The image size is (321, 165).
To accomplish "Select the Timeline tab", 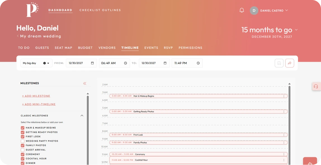I will tap(130, 48).
